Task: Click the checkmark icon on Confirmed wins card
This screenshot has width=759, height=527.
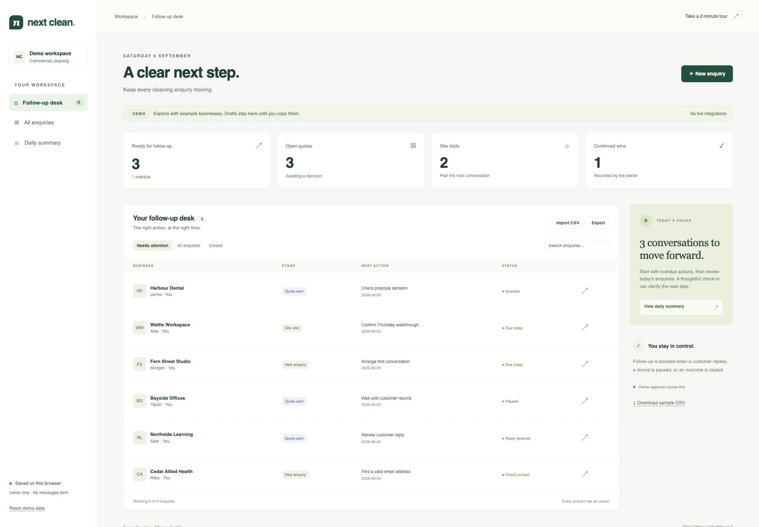Action: point(721,146)
